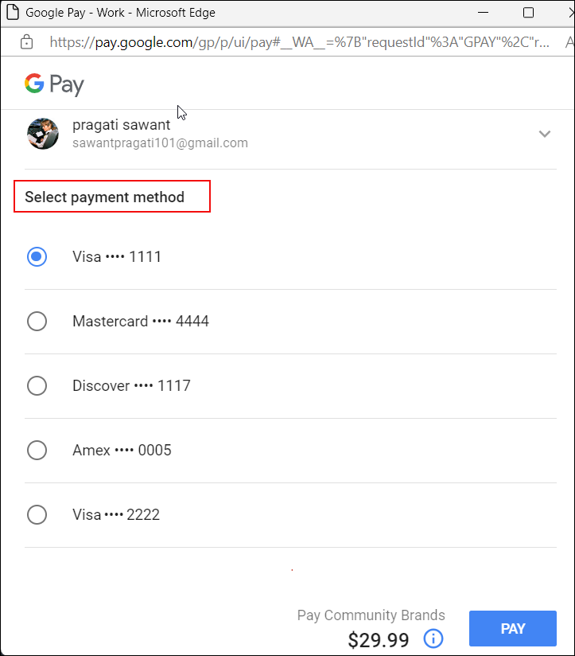Maximize the Google Pay window
This screenshot has width=575, height=656.
(x=528, y=13)
